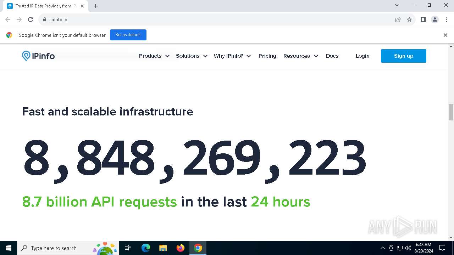Open the notification center icon
This screenshot has width=454, height=255.
pyautogui.click(x=442, y=248)
